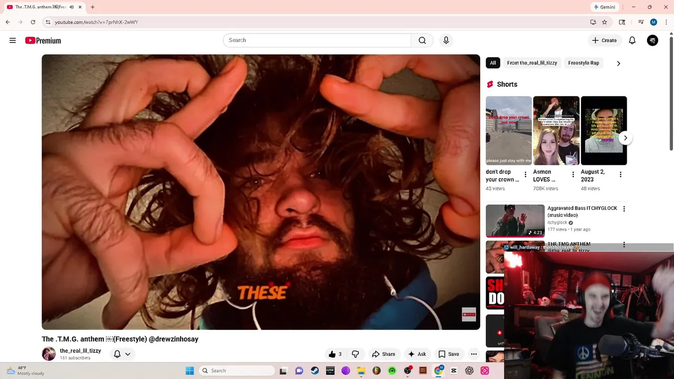Viewport: 674px width, 379px height.
Task: Open the Chrome three-dot menu
Action: [x=666, y=22]
